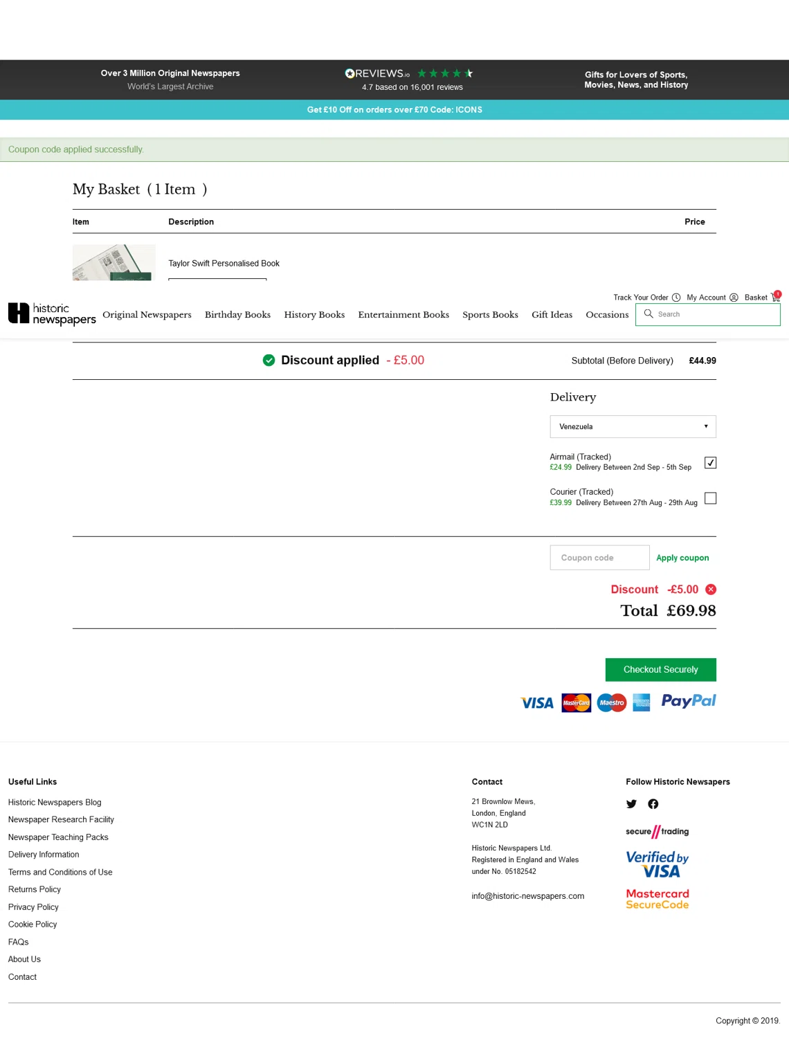Click the Secure Trading logo

point(657,832)
